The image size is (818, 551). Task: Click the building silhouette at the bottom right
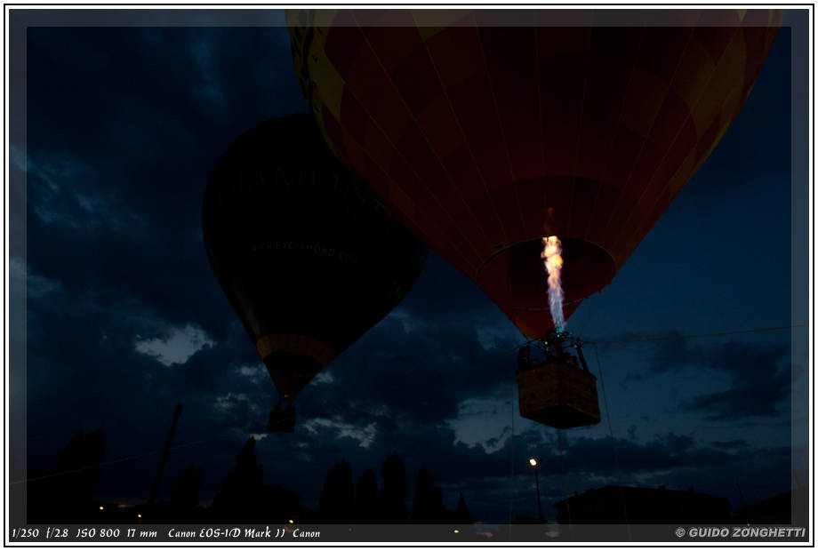(640, 505)
